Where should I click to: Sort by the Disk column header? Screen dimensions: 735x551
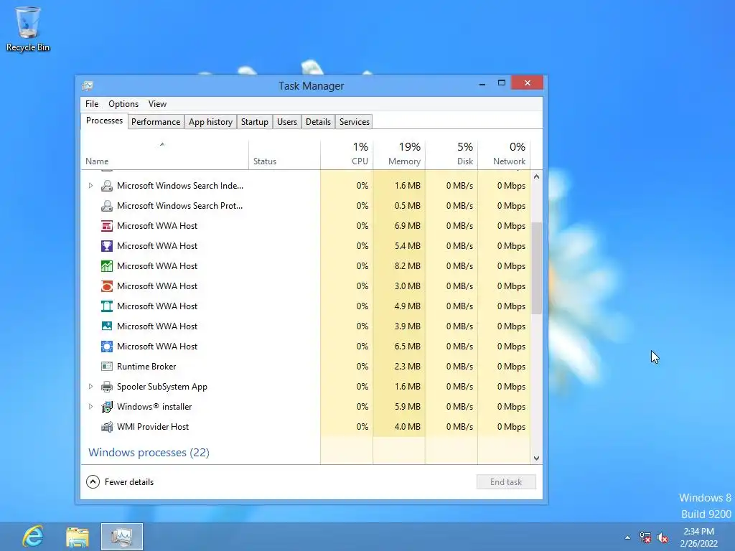[x=451, y=155]
